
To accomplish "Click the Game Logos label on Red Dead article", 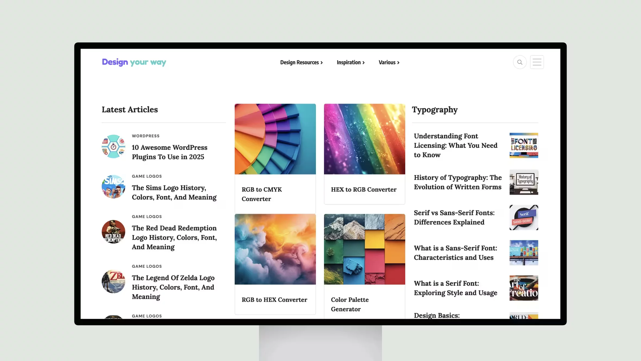I will [x=147, y=216].
